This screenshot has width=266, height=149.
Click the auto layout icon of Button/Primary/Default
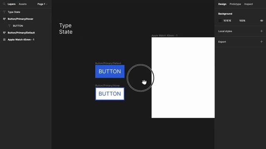4,33
